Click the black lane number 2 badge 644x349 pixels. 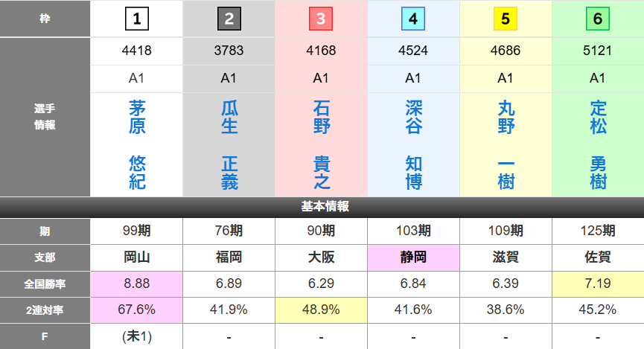[229, 19]
